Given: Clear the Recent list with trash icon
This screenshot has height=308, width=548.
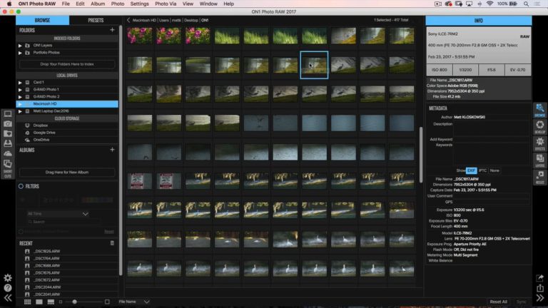Looking at the screenshot, I should click(112, 243).
